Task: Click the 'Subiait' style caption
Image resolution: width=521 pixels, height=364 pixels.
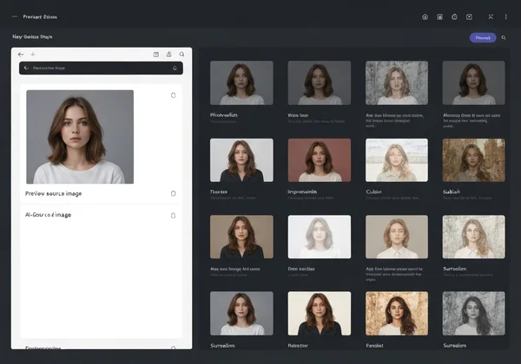Action: pyautogui.click(x=452, y=192)
